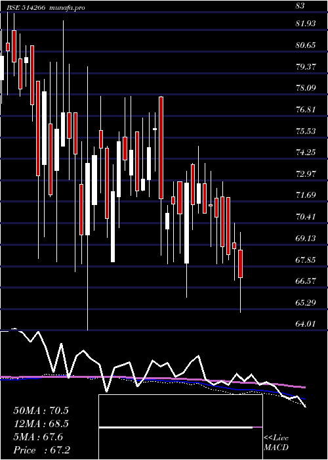328x460 pixels.
Task: Click the munafa.pro source label
Action: pos(67,8)
